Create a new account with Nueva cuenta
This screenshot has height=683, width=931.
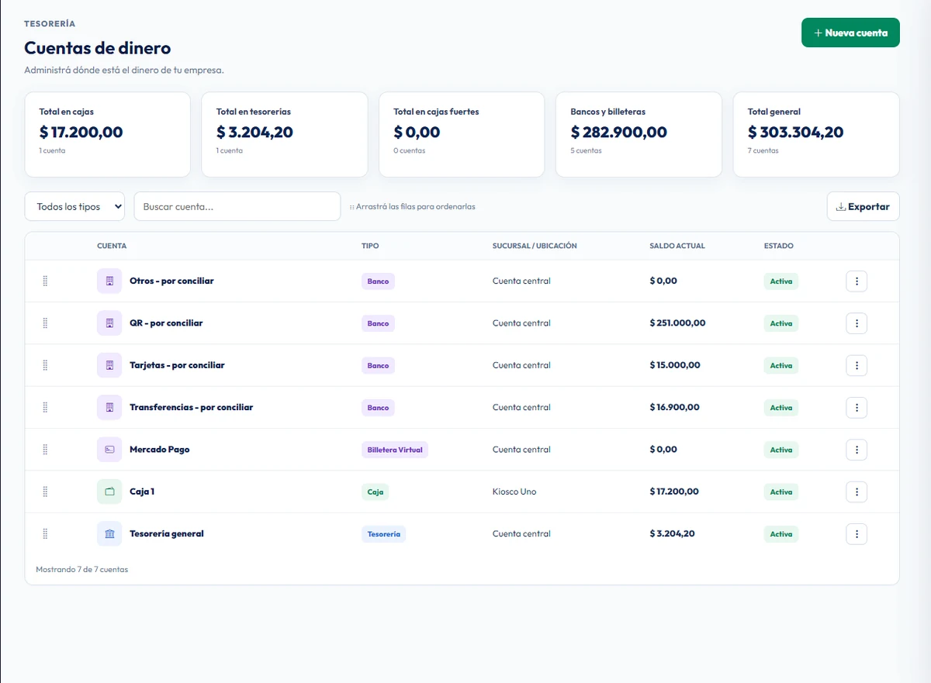pyautogui.click(x=850, y=33)
